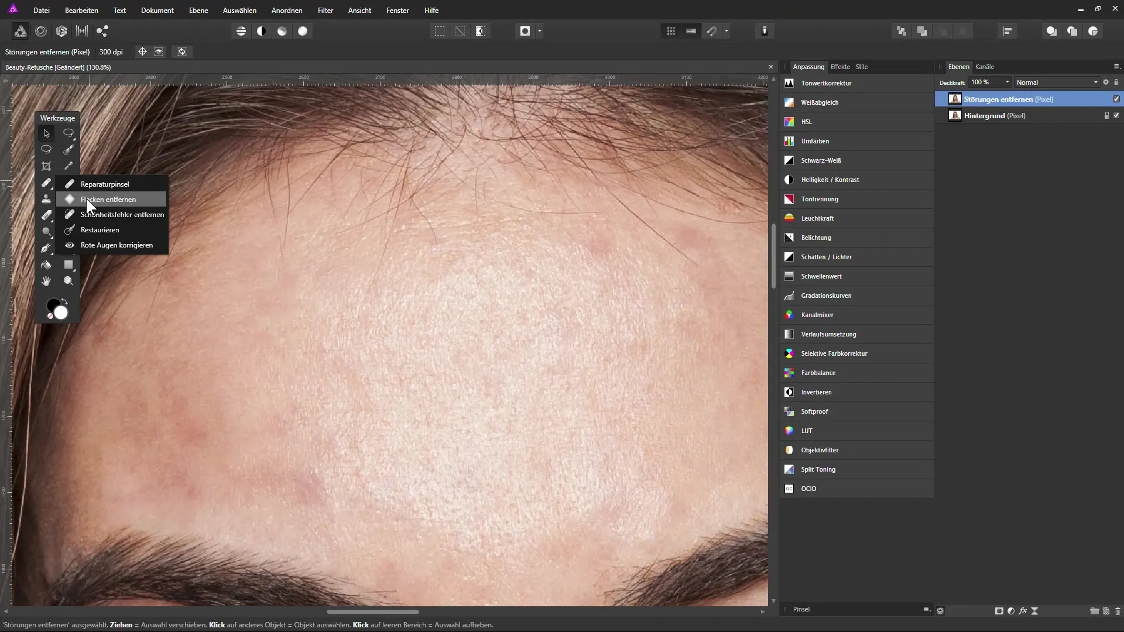Select the Rectangle shape tool
This screenshot has width=1124, height=632.
tap(68, 265)
